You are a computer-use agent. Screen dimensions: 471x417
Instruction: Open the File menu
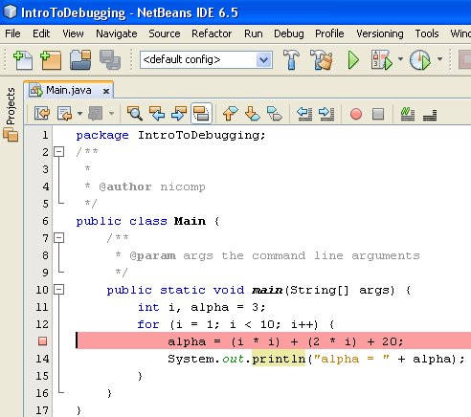(x=12, y=33)
